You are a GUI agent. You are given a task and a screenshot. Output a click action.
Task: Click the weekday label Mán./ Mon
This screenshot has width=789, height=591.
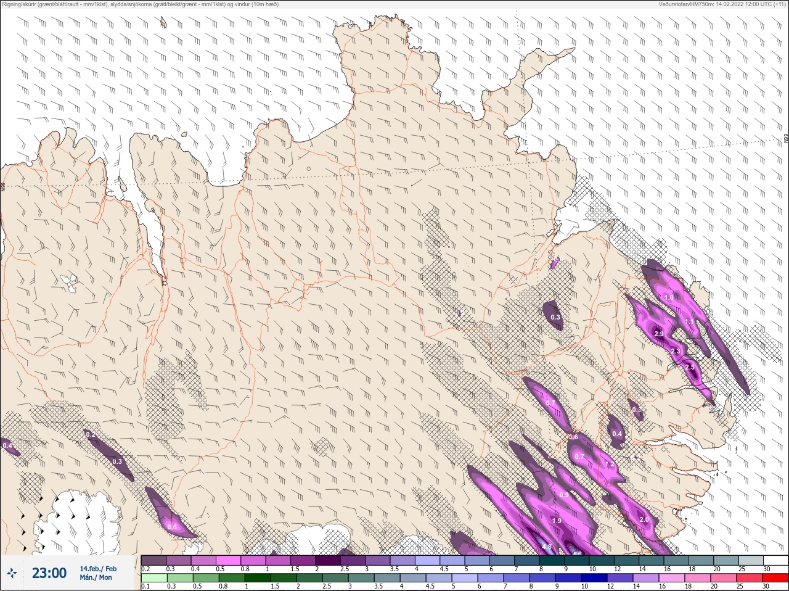pyautogui.click(x=96, y=577)
